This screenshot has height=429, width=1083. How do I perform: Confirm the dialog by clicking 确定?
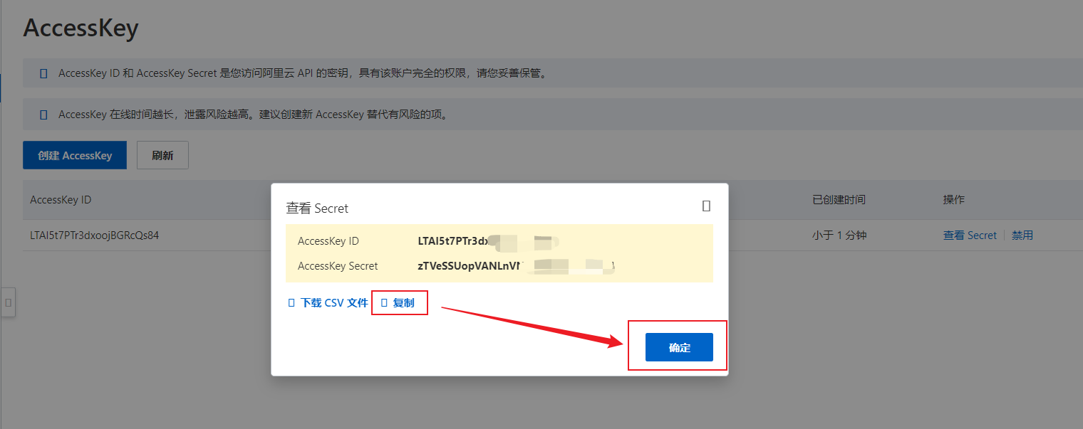click(x=678, y=346)
